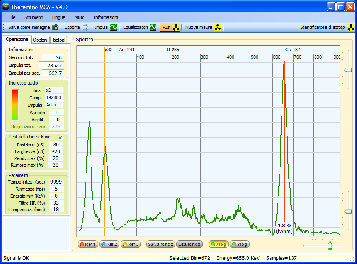Viewport: 357px width, 264px height.
Task: Open the Impulsi dropdown set to Auto
Action: [54, 105]
